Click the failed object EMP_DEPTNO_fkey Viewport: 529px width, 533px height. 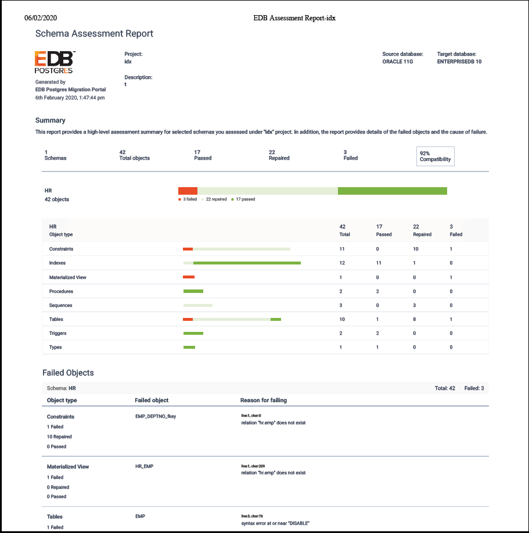[156, 416]
